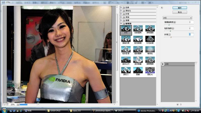Switch to UX30-CPUZ taskbar window
Viewport: 201px width, 113px height.
tap(57, 111)
